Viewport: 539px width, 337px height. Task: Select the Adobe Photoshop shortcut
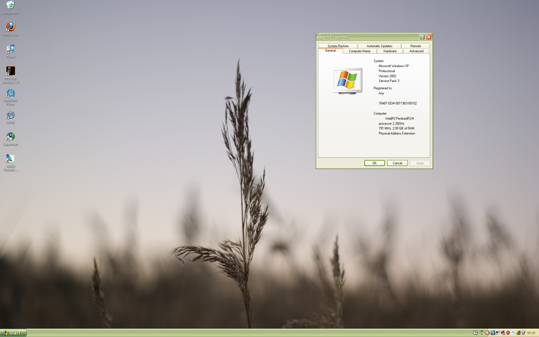[10, 159]
